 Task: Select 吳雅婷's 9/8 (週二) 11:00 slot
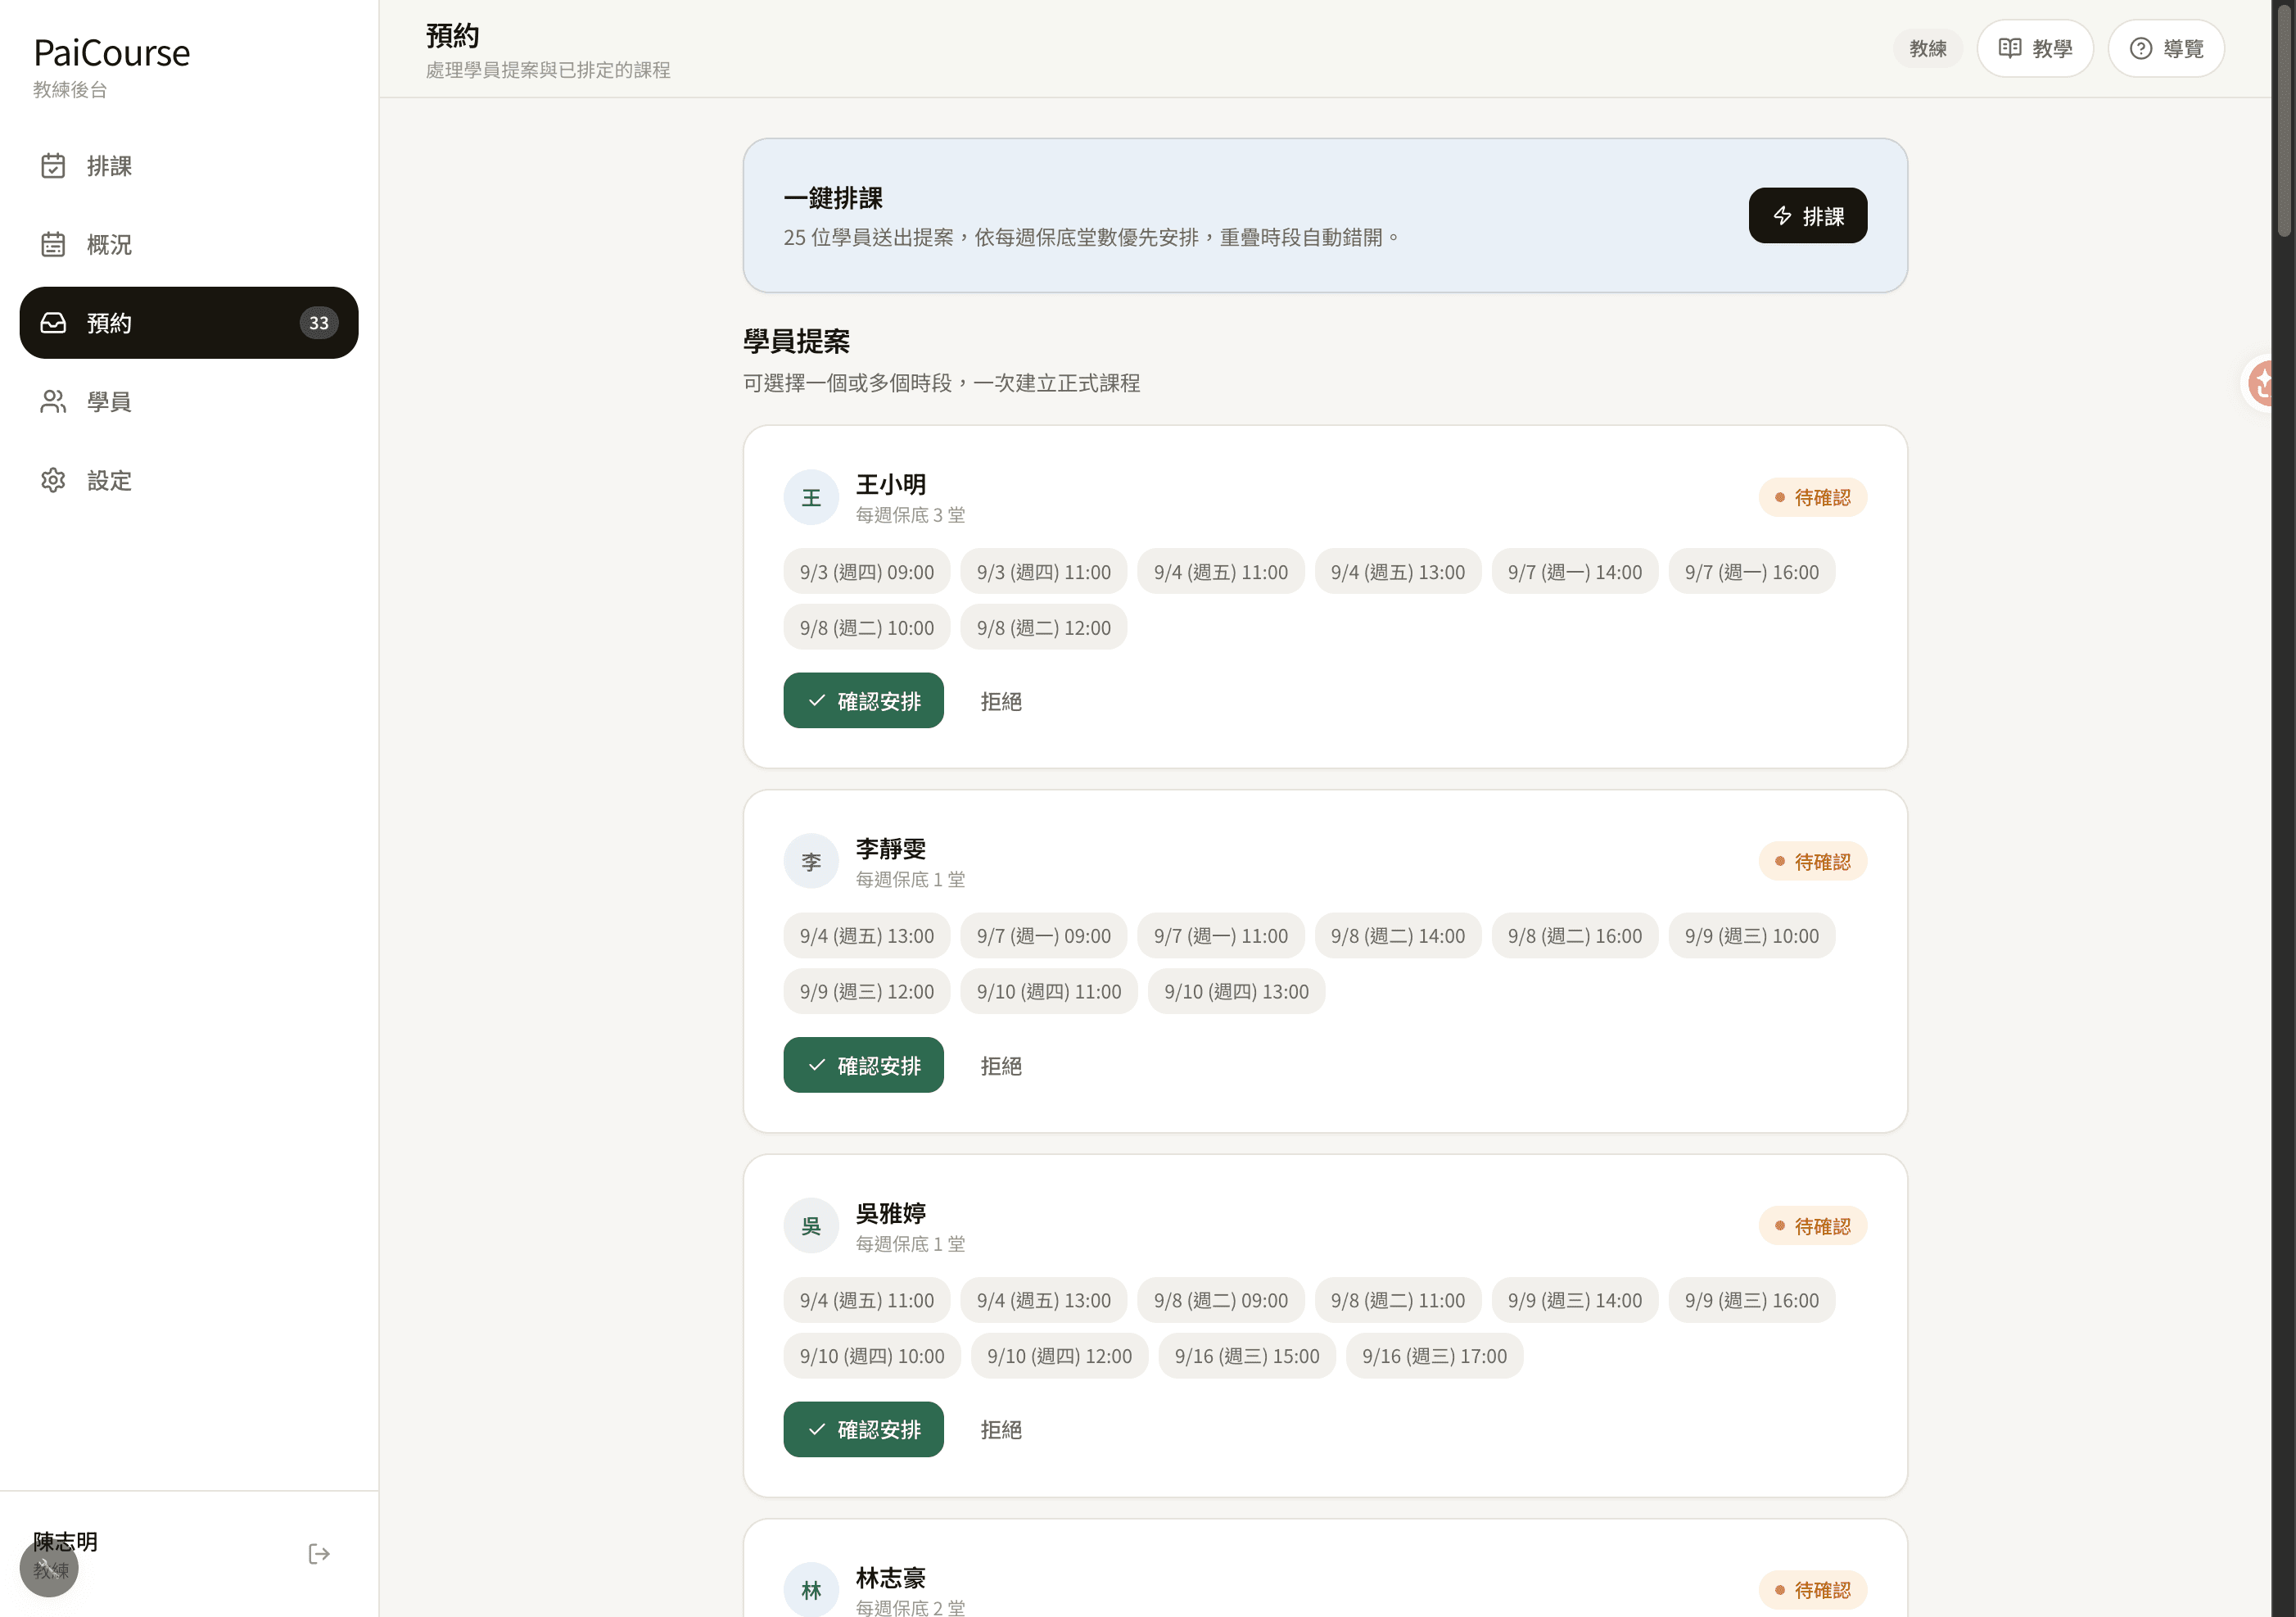coord(1398,1300)
